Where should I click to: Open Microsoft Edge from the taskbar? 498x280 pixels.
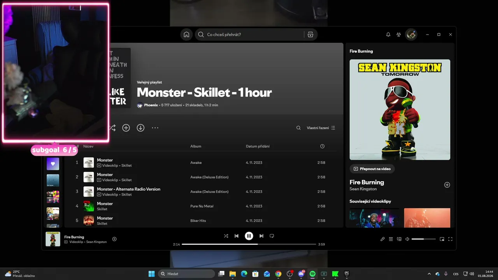click(x=244, y=274)
